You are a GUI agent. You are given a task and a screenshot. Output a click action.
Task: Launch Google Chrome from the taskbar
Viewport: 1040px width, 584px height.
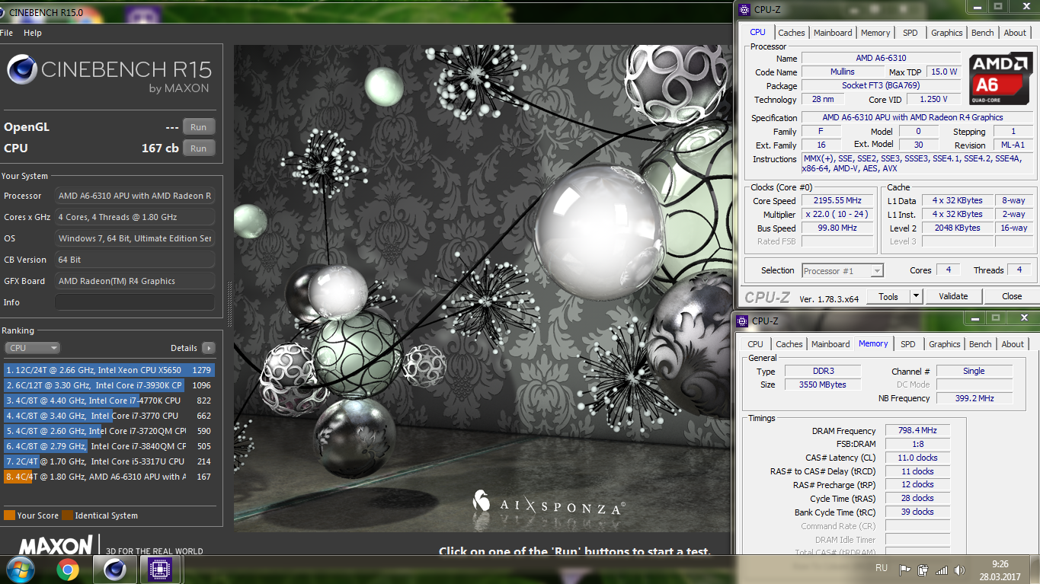pos(67,570)
